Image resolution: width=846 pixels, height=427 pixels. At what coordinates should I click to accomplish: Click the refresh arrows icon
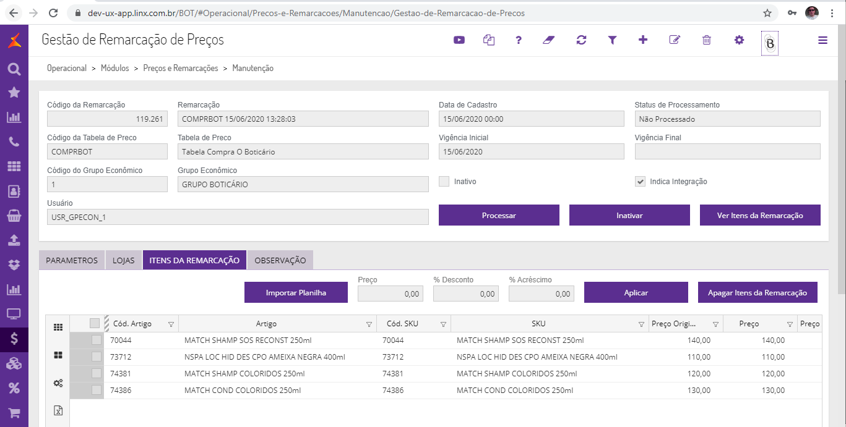click(x=581, y=40)
